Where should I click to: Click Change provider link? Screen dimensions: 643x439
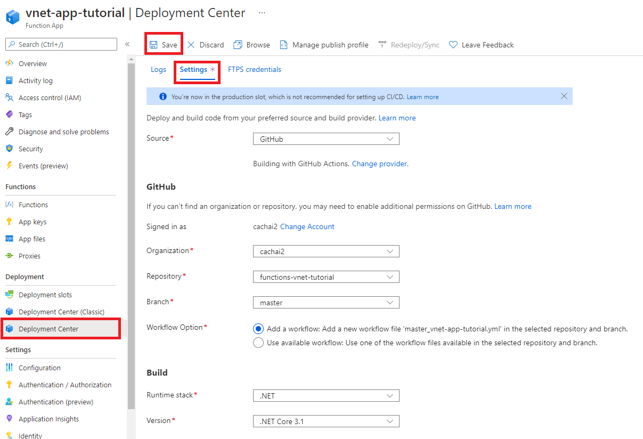point(379,164)
